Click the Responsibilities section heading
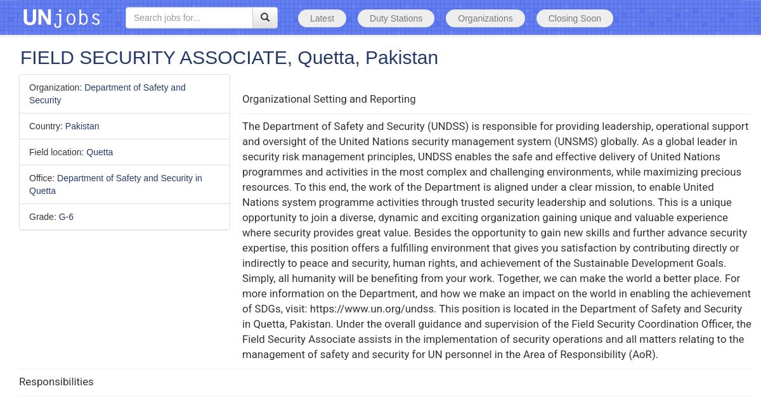Screen dimensions: 761x398 tap(56, 382)
